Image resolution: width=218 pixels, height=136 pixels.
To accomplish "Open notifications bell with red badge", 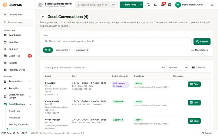I will tap(163, 5).
